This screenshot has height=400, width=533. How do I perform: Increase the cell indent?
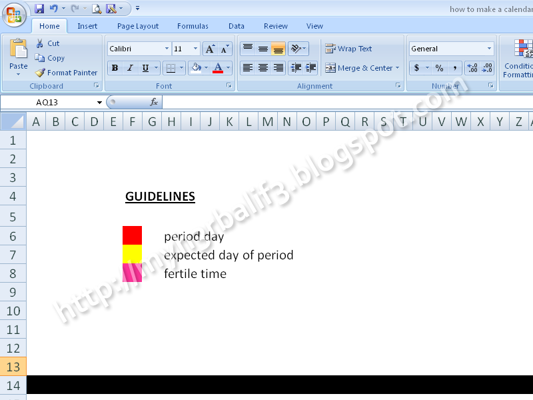[310, 68]
